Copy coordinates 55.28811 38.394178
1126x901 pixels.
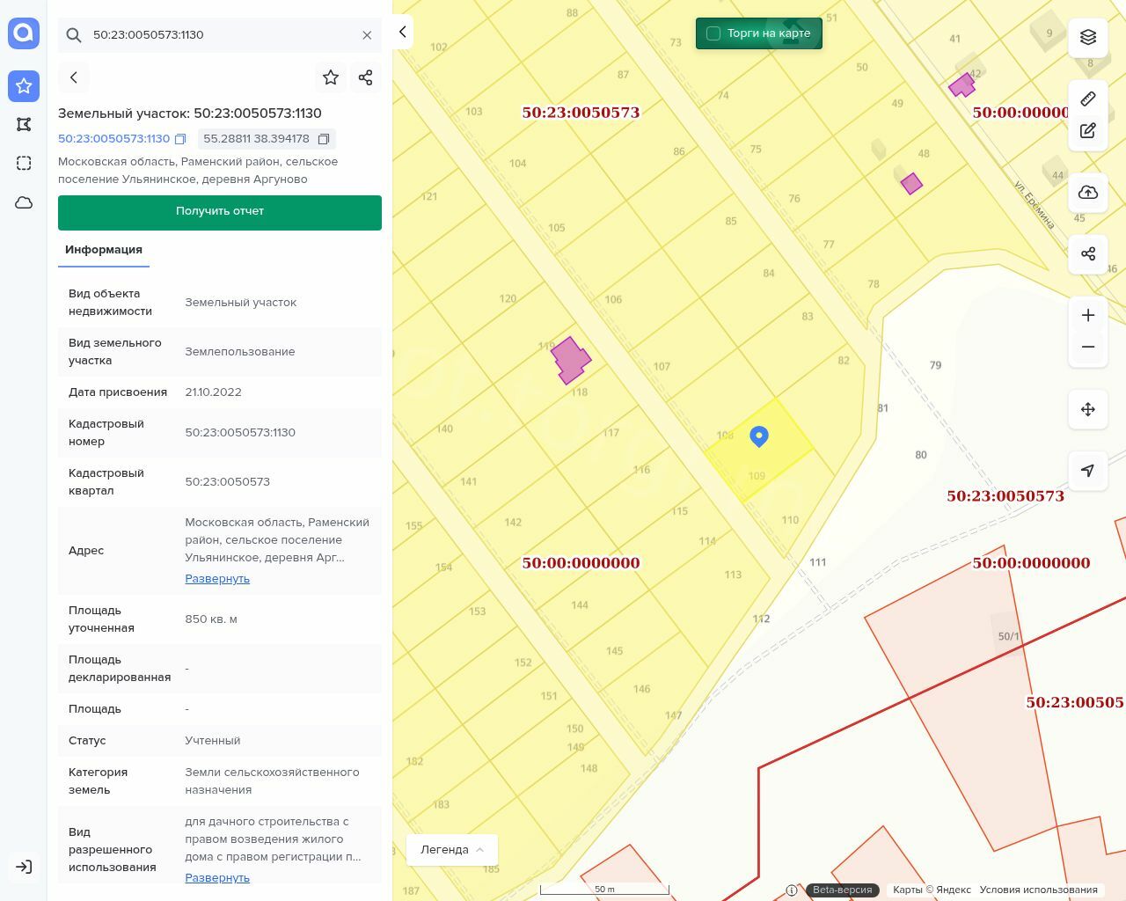click(x=324, y=139)
